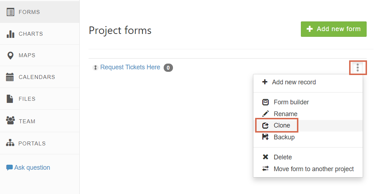This screenshot has width=382, height=194.
Task: Click the Maps location pin icon
Action: coord(10,56)
